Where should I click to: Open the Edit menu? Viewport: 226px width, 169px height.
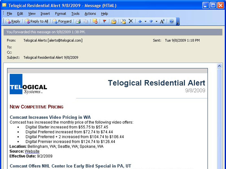click(20, 14)
